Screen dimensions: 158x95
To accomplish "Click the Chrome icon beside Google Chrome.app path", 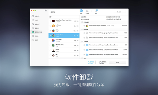I will 87,26.
